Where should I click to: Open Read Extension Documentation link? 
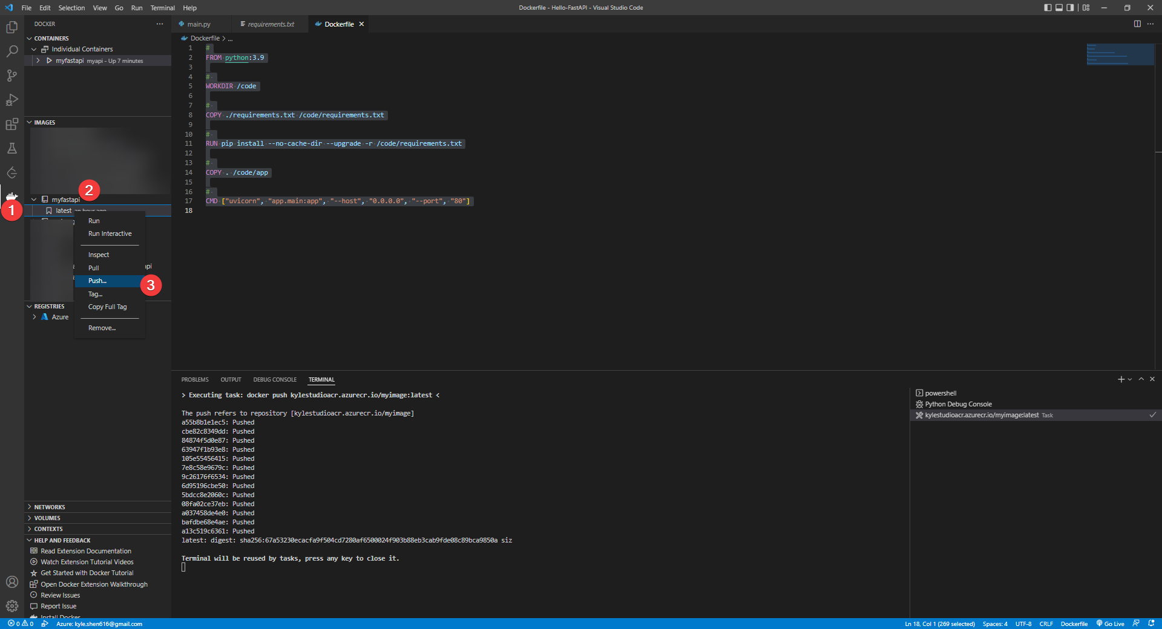tap(86, 551)
